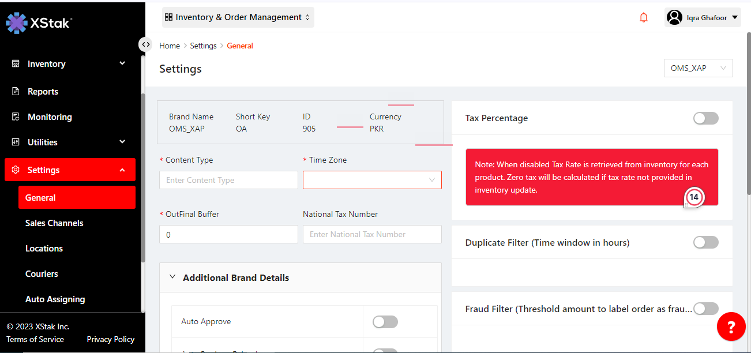
Task: Toggle the Auto Approve switch
Action: (x=385, y=322)
